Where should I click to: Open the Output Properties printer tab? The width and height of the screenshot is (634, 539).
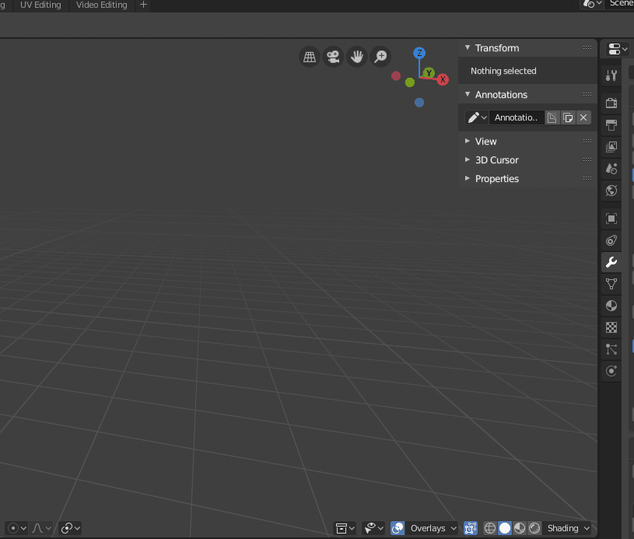611,124
